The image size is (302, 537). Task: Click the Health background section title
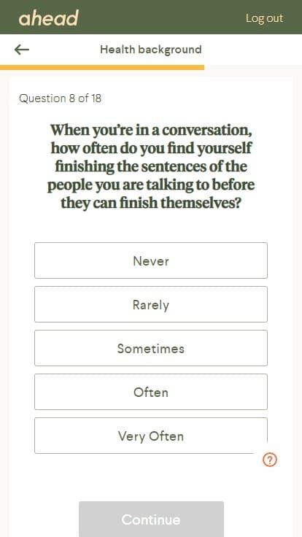click(151, 50)
